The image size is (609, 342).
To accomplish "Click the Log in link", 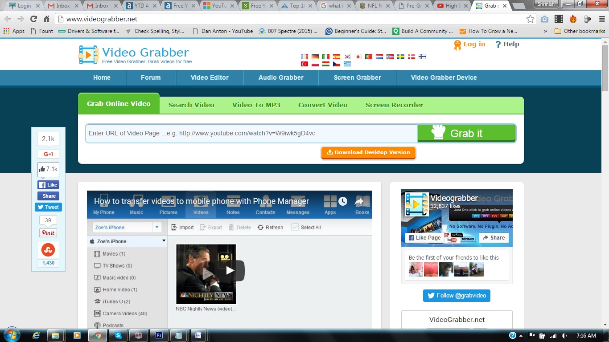I will [469, 45].
